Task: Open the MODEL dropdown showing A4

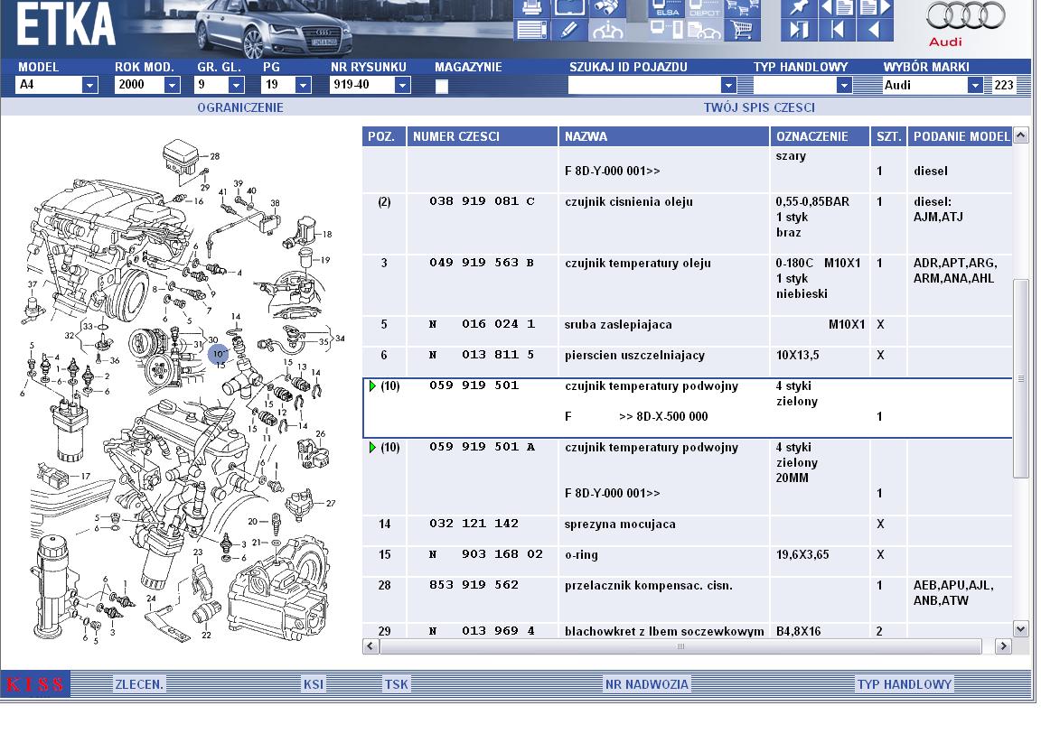Action: [x=89, y=85]
